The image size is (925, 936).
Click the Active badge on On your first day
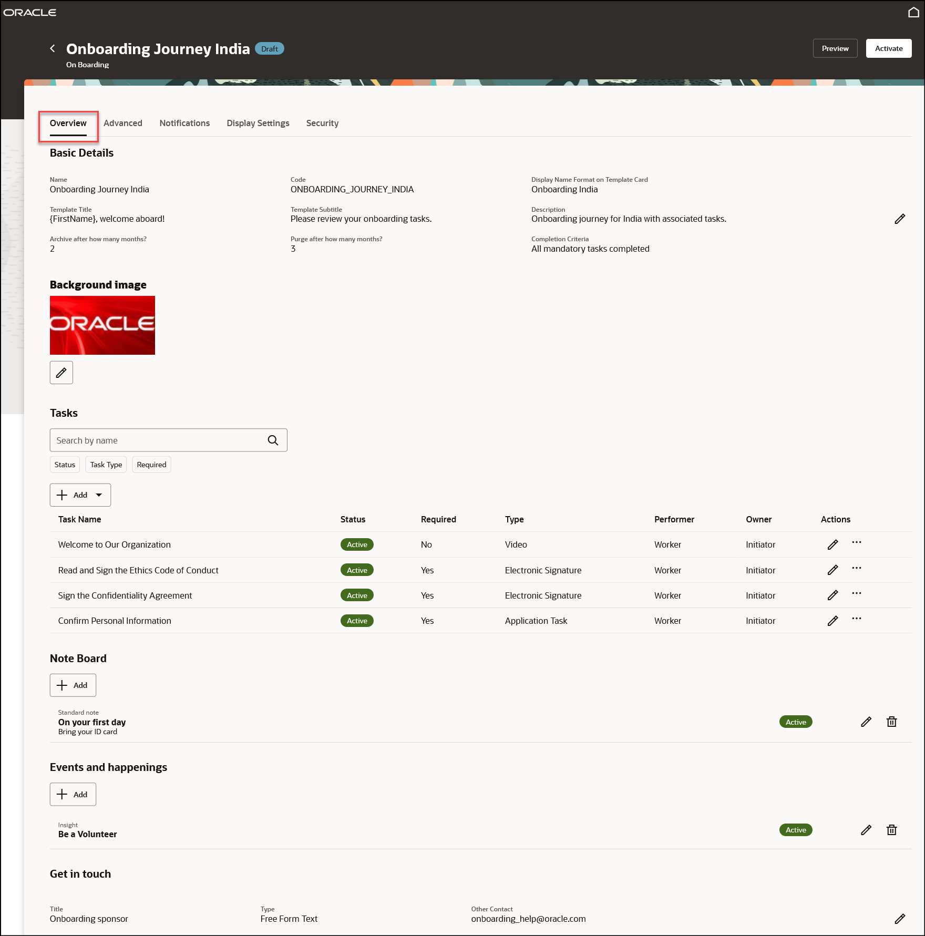(x=796, y=722)
